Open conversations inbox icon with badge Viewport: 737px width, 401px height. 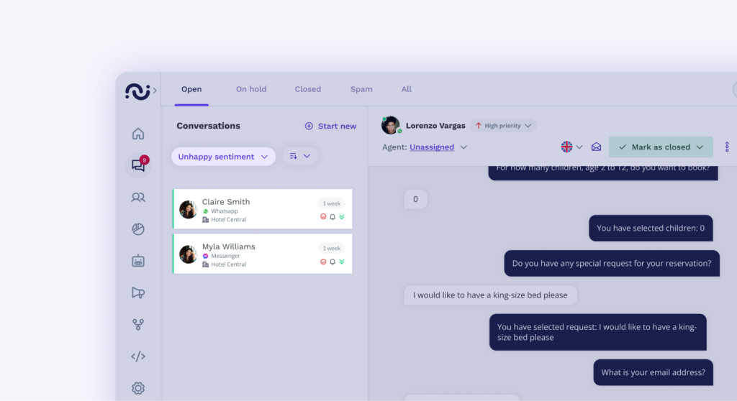[x=138, y=165]
